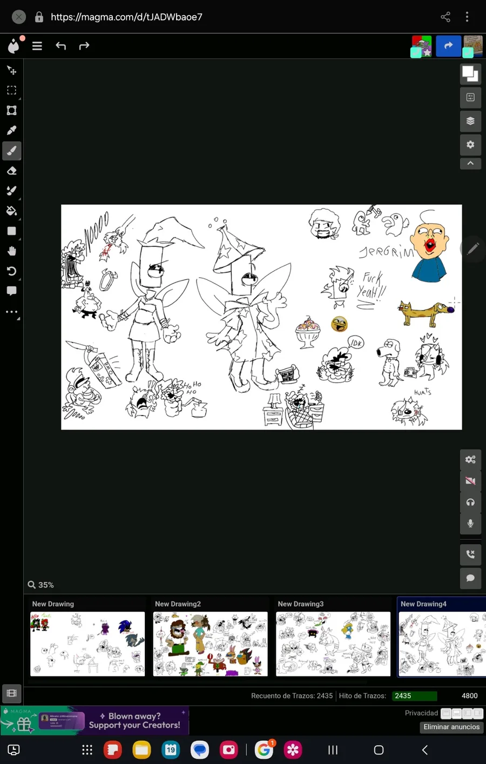Select the rotate view tool
The image size is (486, 764).
pos(11,271)
